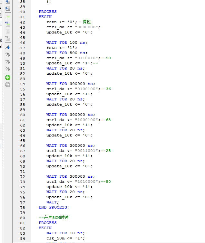Click the --50 comment on line 49
205x243 pixels.
pyautogui.click(x=106, y=58)
